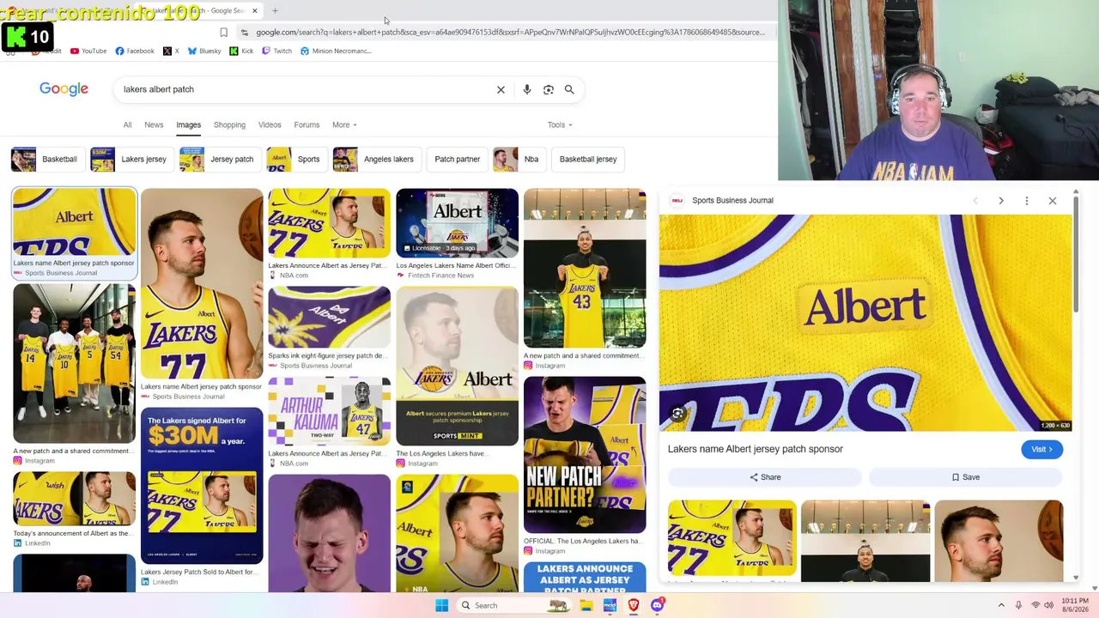Open File Explorer from the taskbar

point(586,605)
